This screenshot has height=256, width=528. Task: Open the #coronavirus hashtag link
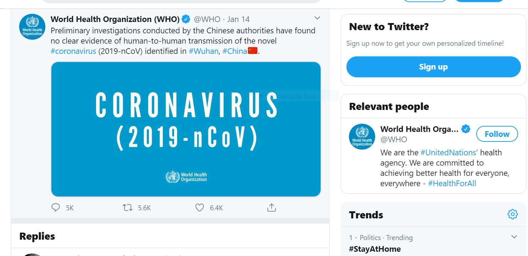[73, 51]
